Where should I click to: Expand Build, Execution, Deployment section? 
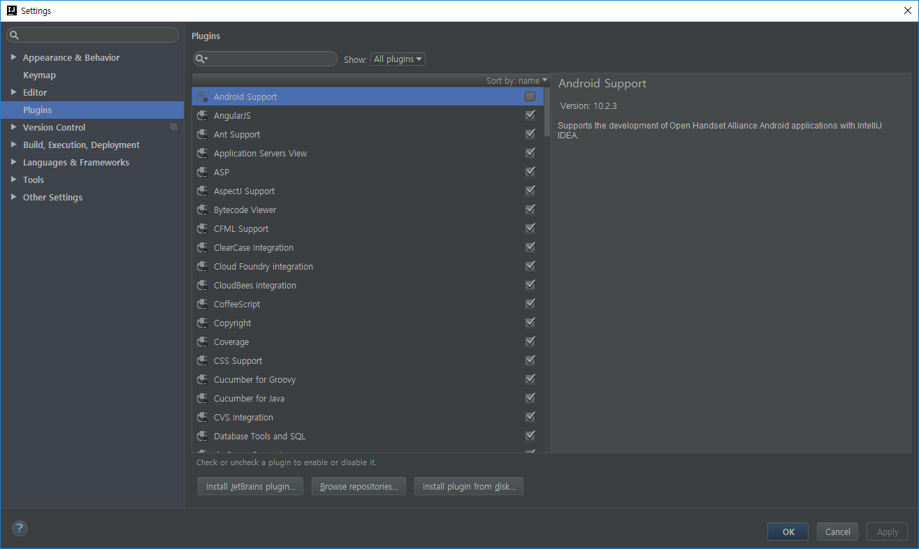(13, 145)
